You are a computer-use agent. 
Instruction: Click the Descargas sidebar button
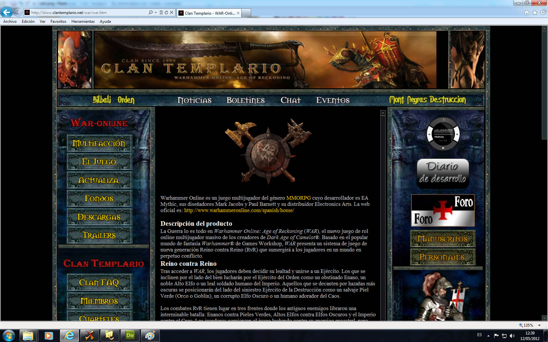click(99, 217)
